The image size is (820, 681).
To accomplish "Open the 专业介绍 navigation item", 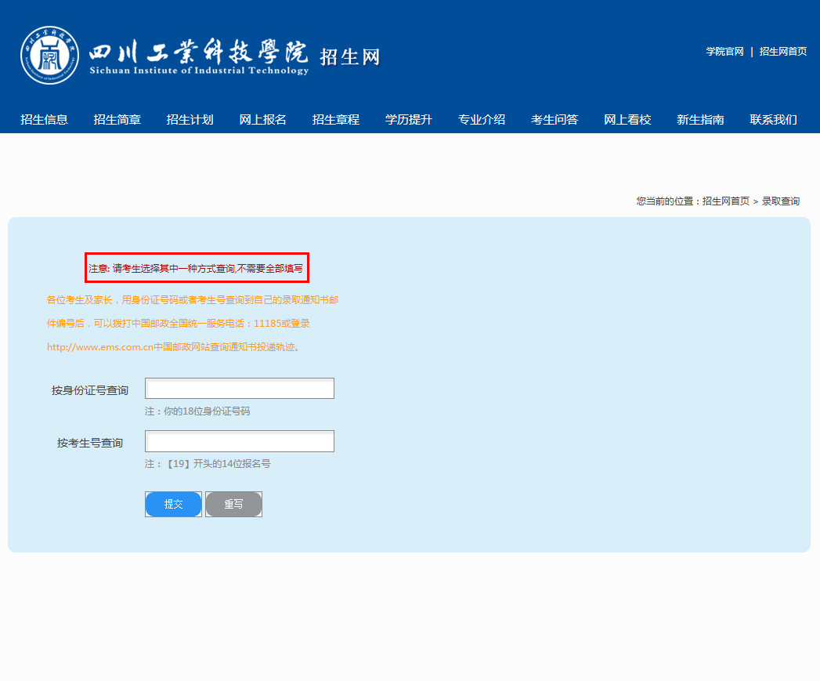I will coord(481,120).
